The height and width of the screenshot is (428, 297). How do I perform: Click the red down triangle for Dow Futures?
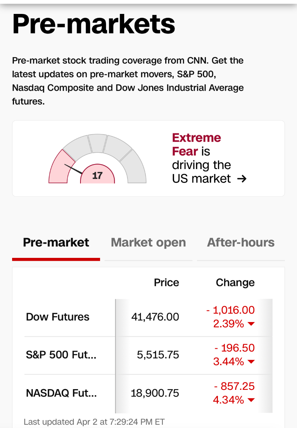(x=251, y=324)
